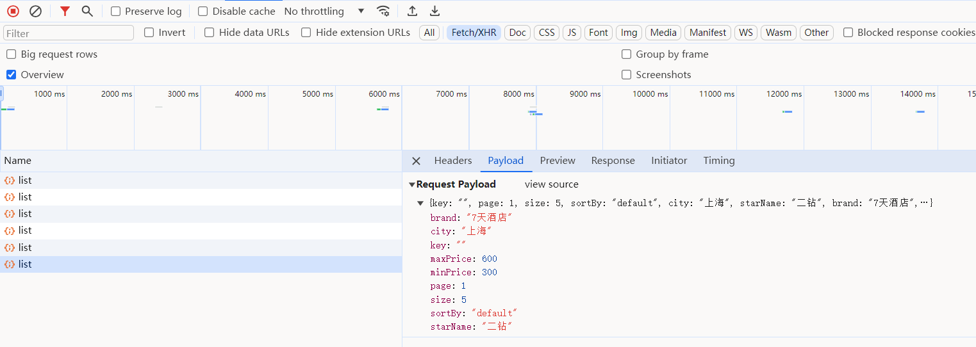This screenshot has width=976, height=347.
Task: Click the key: "" payload entry
Action: click(448, 245)
